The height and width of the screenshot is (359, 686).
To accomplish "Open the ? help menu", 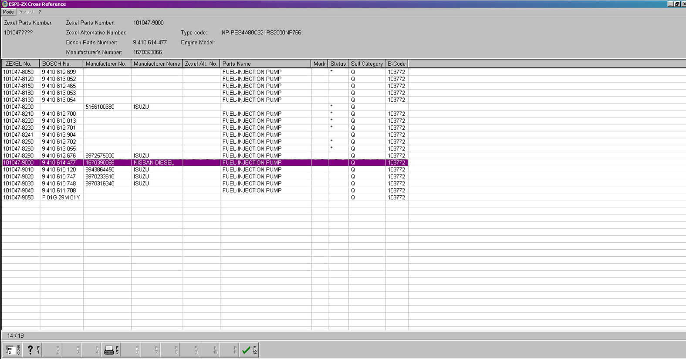I will click(40, 12).
